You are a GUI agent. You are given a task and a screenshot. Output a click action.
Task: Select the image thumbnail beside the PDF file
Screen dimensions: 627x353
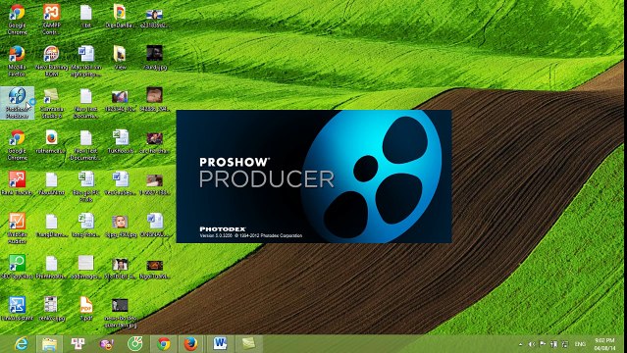click(x=120, y=312)
